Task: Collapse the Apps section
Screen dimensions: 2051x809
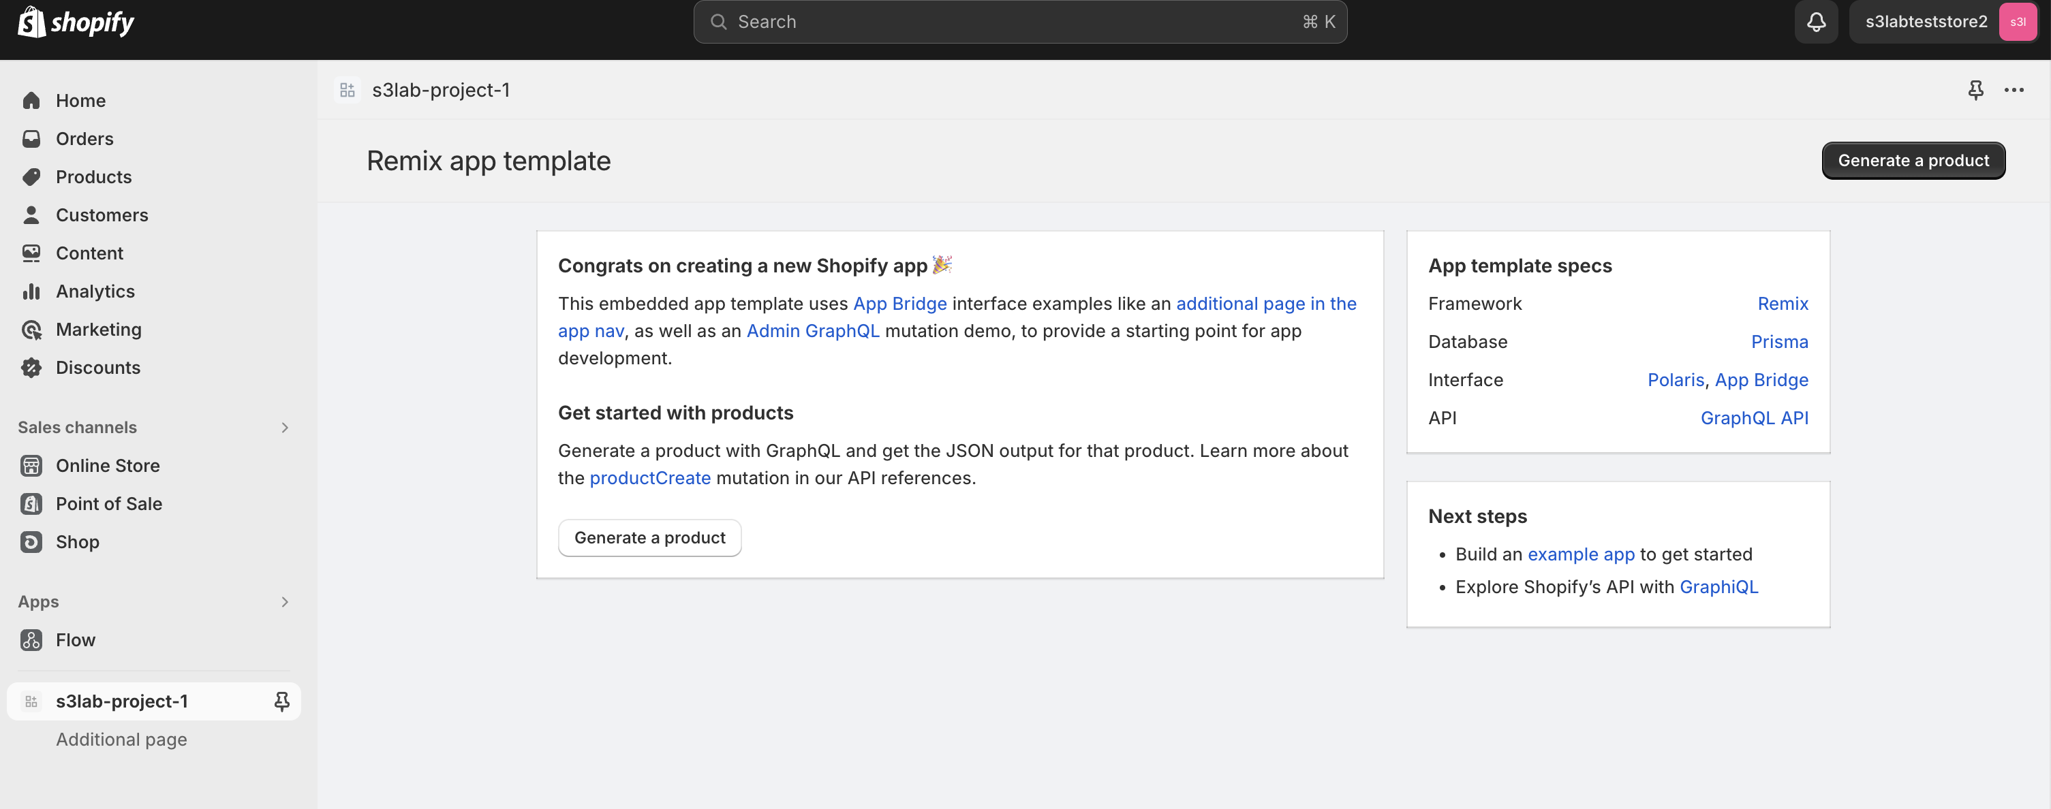Action: [x=284, y=601]
